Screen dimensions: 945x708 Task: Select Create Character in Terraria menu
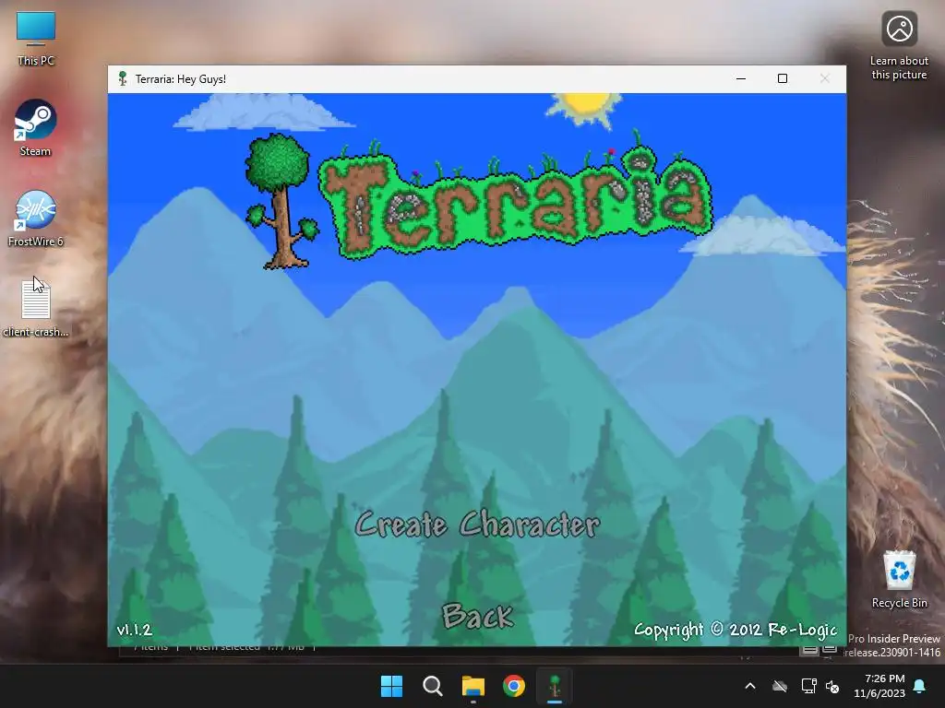477,525
